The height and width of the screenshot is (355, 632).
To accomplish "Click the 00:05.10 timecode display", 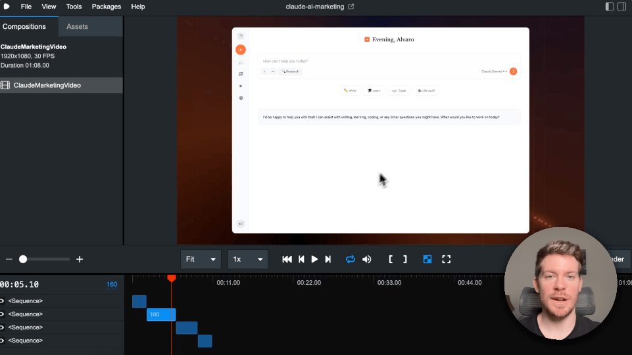I will point(19,284).
